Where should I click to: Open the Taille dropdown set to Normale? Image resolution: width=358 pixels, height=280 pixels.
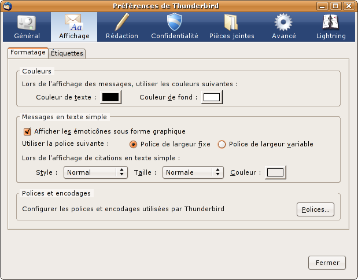tap(193, 172)
